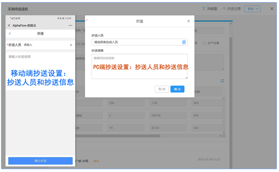Viewport: 279px width, 172px height.
Task: Close the 采购申请流程 window
Action: click(x=272, y=9)
